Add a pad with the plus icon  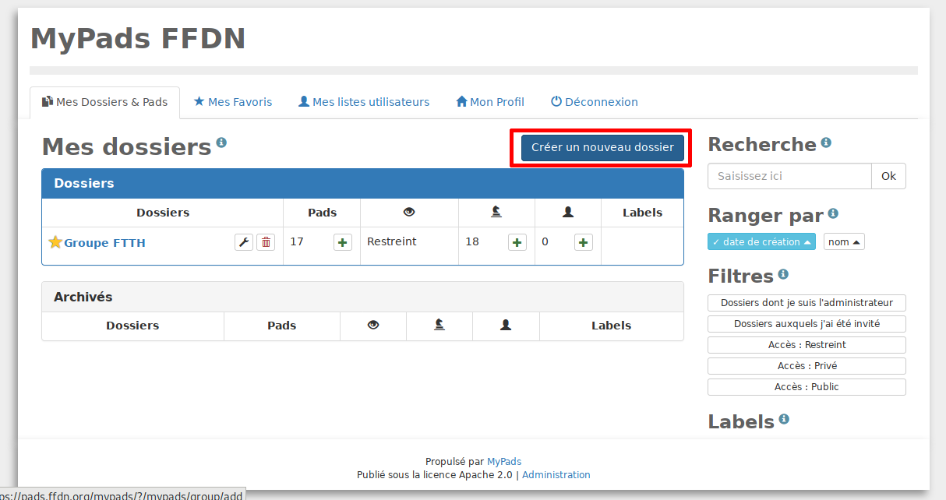click(342, 242)
